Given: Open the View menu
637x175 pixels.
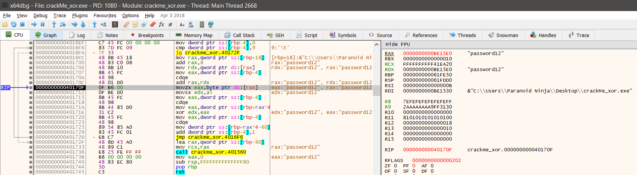Looking at the screenshot, I should (22, 15).
